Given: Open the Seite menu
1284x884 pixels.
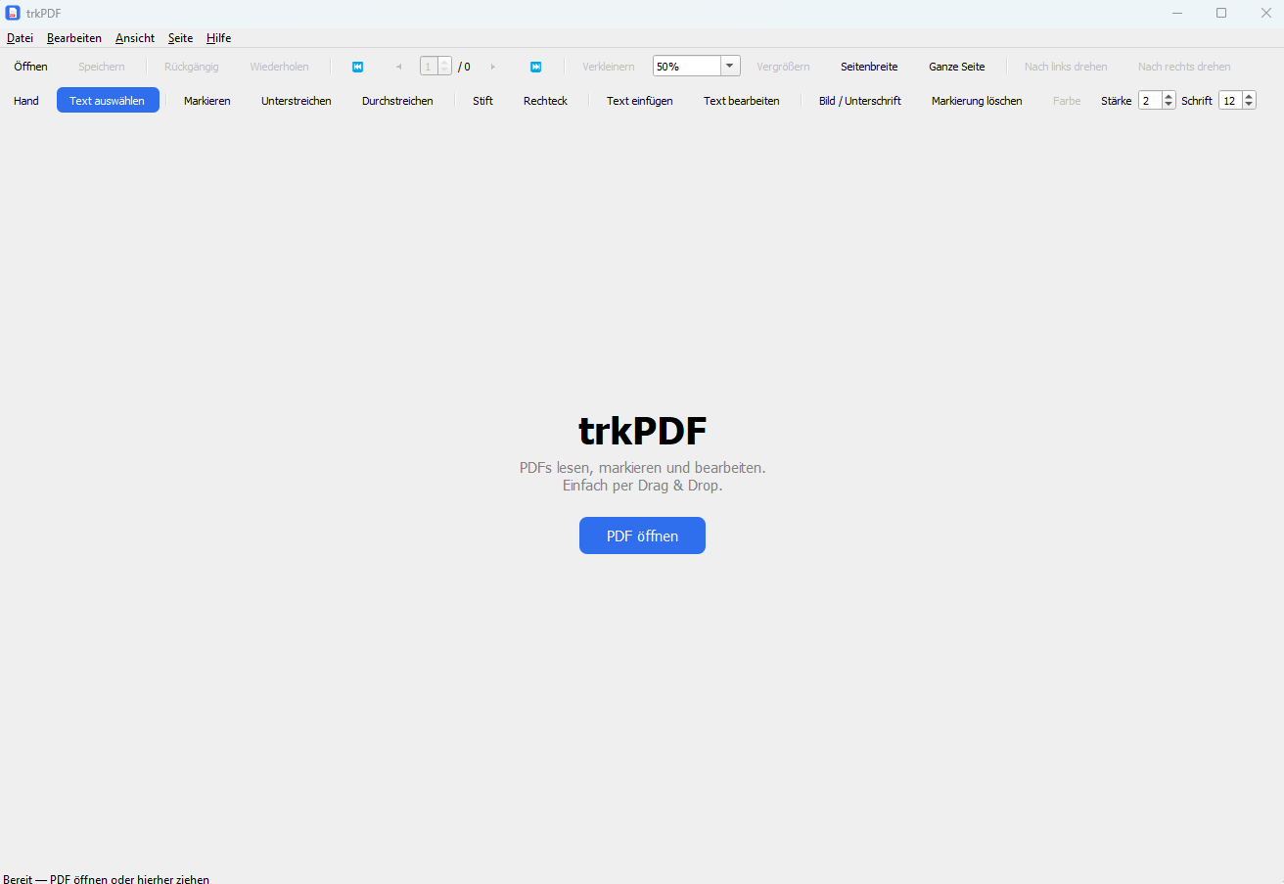Looking at the screenshot, I should (x=180, y=38).
